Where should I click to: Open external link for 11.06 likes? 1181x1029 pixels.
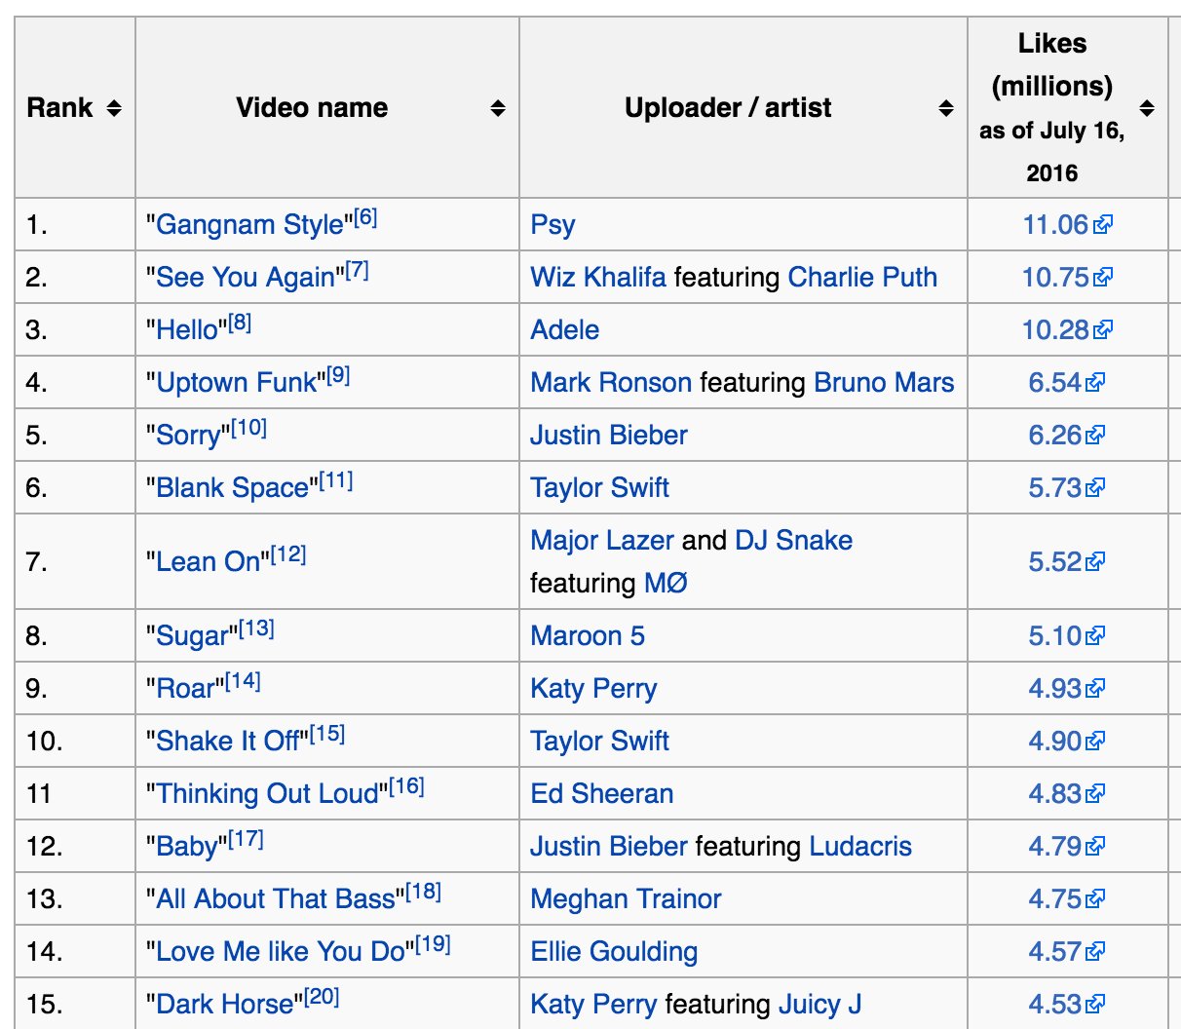[1067, 225]
